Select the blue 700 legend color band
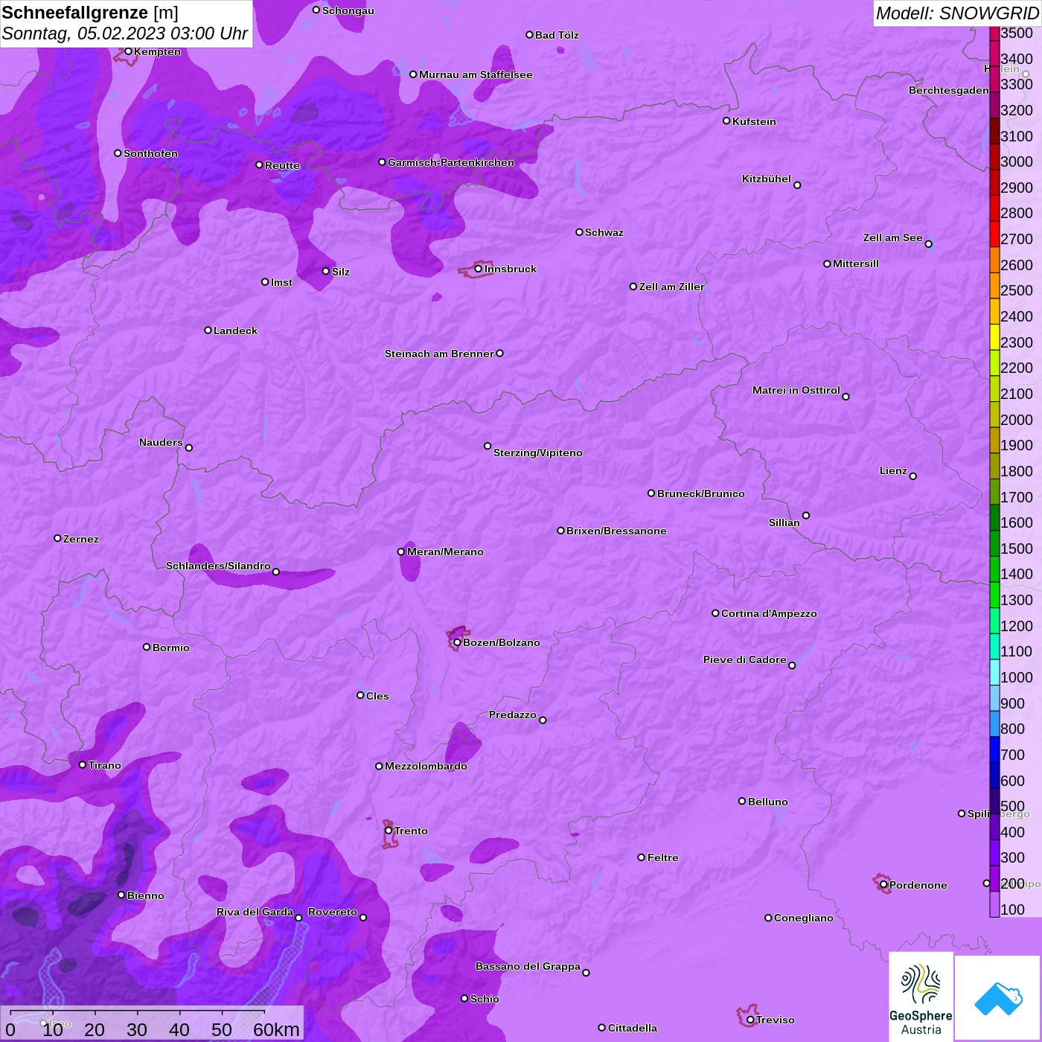This screenshot has width=1042, height=1042. pos(994,749)
